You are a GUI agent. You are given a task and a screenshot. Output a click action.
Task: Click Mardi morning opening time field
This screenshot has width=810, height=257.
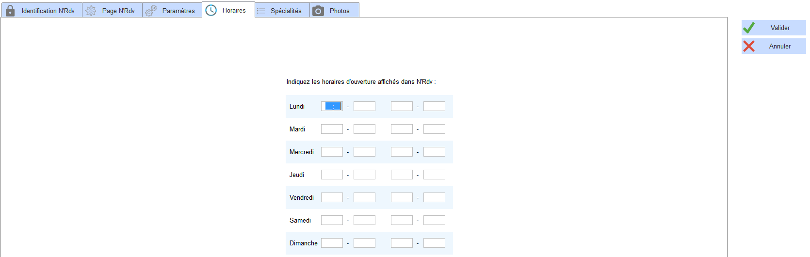point(332,129)
